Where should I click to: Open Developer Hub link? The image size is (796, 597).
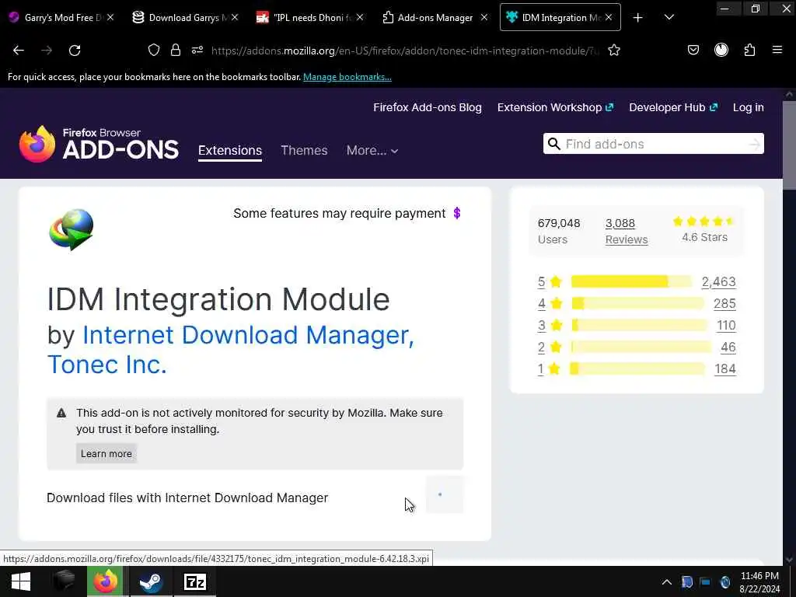pyautogui.click(x=673, y=107)
